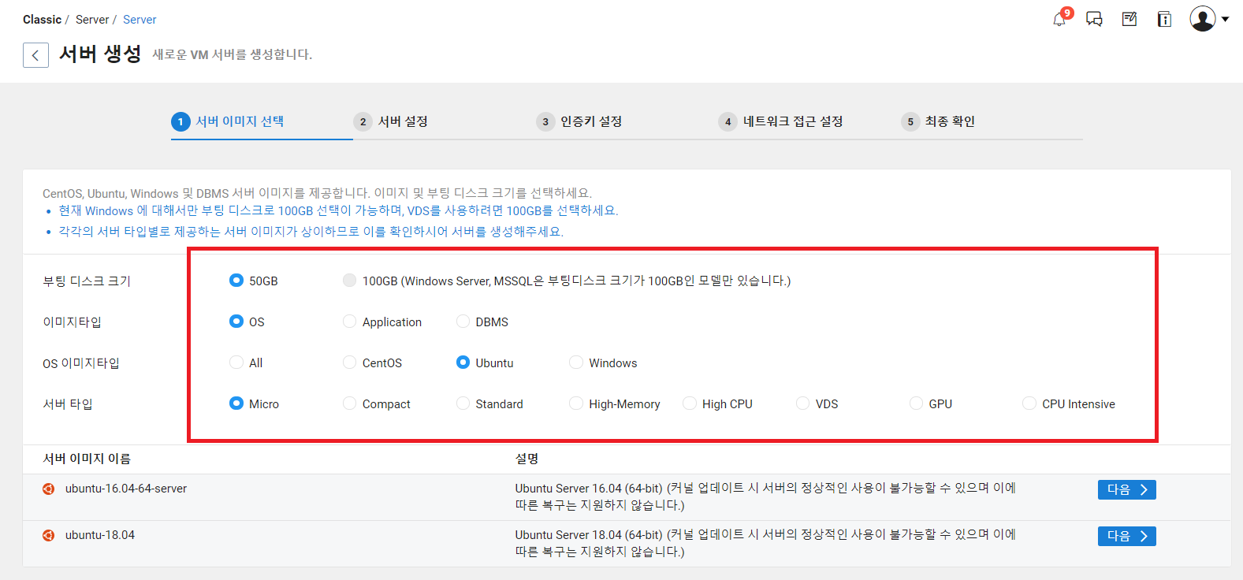Click the blue Server breadcrumb link

(x=140, y=20)
